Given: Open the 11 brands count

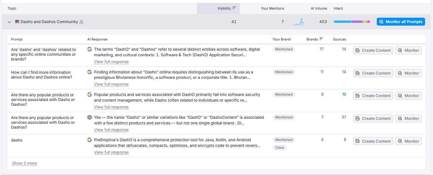Looking at the screenshot, I should 322,72.
